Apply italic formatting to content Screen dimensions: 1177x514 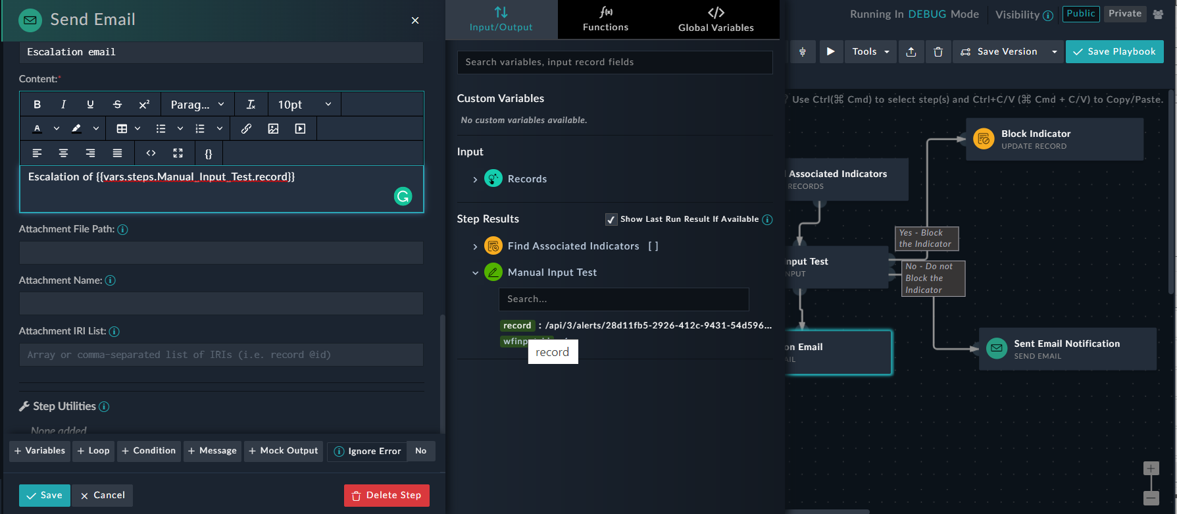point(63,105)
